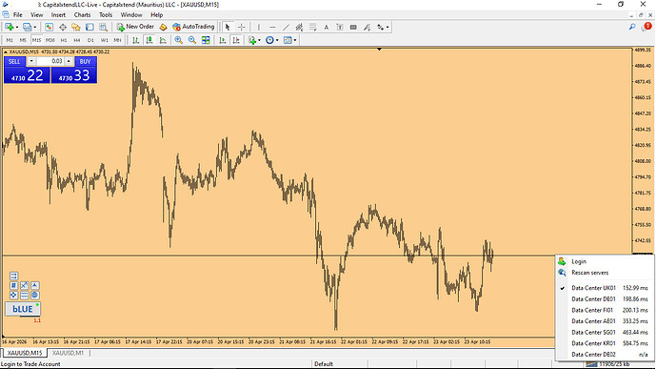Open the Data Window crosshair-target icon
657x369 pixels.
point(63,27)
